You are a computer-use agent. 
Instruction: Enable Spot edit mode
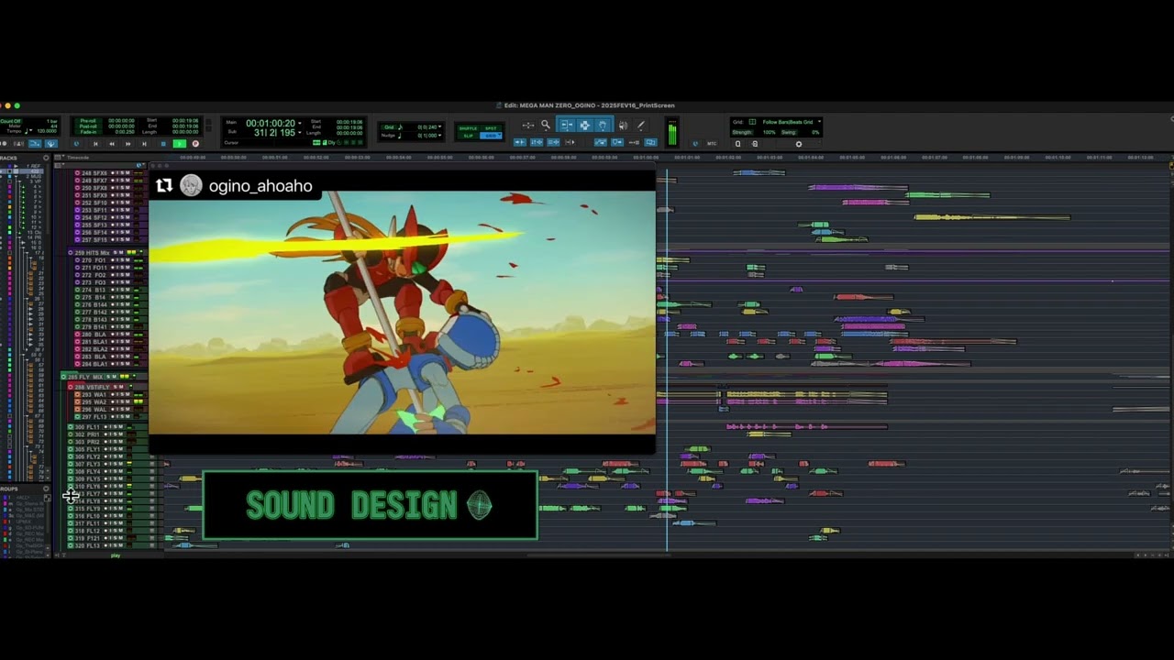pyautogui.click(x=491, y=128)
